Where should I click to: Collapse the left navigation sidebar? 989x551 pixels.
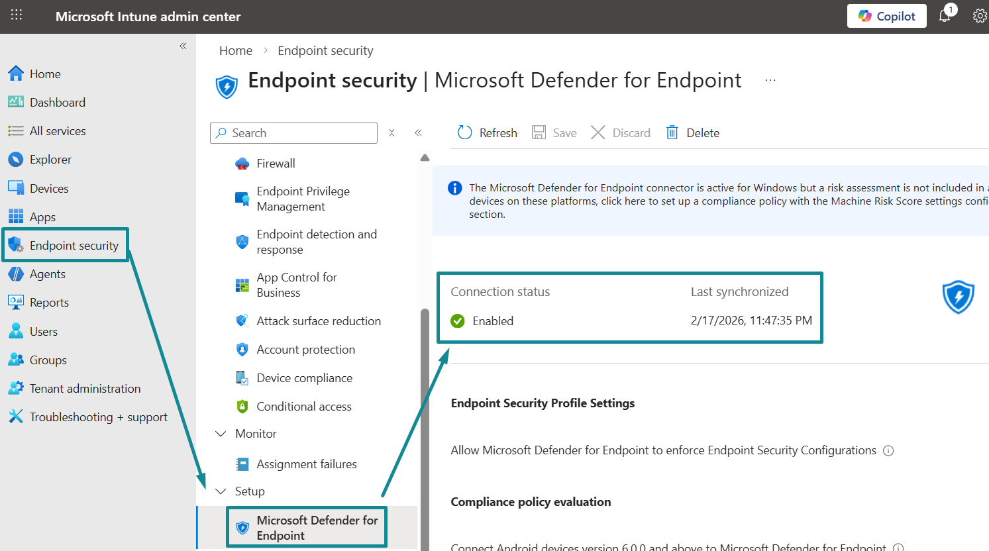coord(183,46)
